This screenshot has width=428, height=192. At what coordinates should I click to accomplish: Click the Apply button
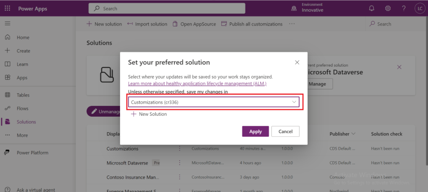pos(255,131)
